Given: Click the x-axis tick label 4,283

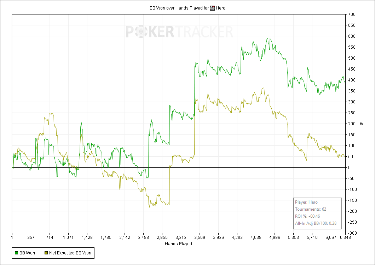Looking at the screenshot, I should [x=237, y=237].
